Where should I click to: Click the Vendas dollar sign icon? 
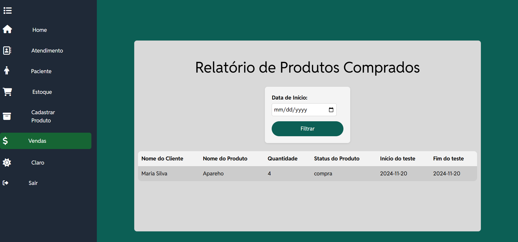click(5, 141)
